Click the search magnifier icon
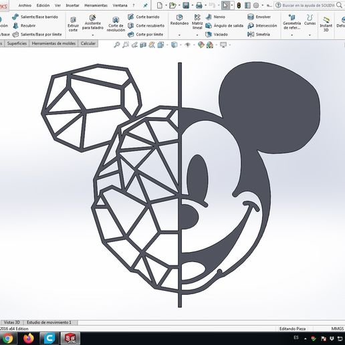The height and width of the screenshot is (345, 345). pos(339,5)
